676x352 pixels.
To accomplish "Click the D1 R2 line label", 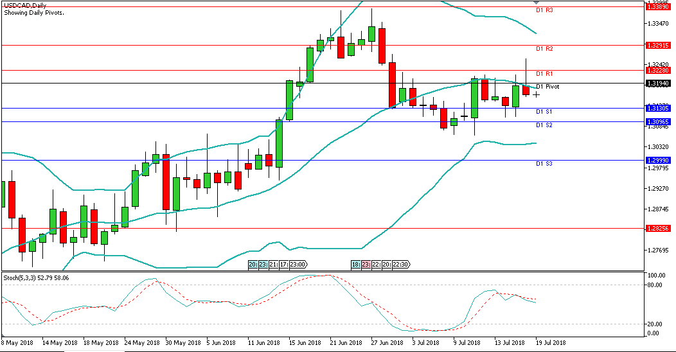I will (544, 49).
